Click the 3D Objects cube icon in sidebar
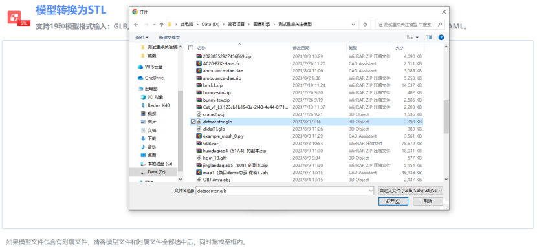Image resolution: width=537 pixels, height=247 pixels. pyautogui.click(x=143, y=97)
